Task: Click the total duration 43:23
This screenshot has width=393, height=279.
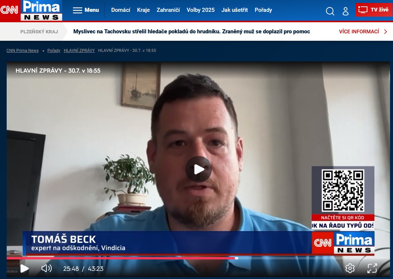Action: click(96, 269)
